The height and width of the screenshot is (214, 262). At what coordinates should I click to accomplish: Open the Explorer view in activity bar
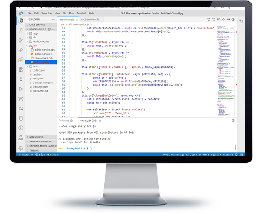click(21, 21)
